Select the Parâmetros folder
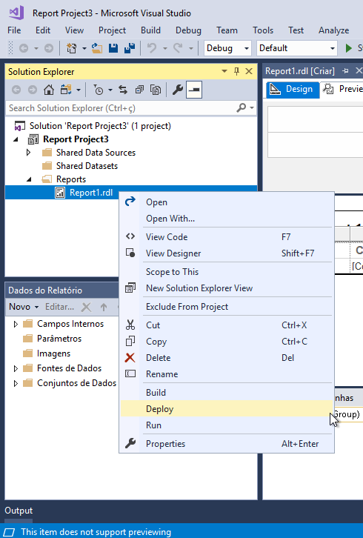This screenshot has width=363, height=538. pyautogui.click(x=59, y=339)
